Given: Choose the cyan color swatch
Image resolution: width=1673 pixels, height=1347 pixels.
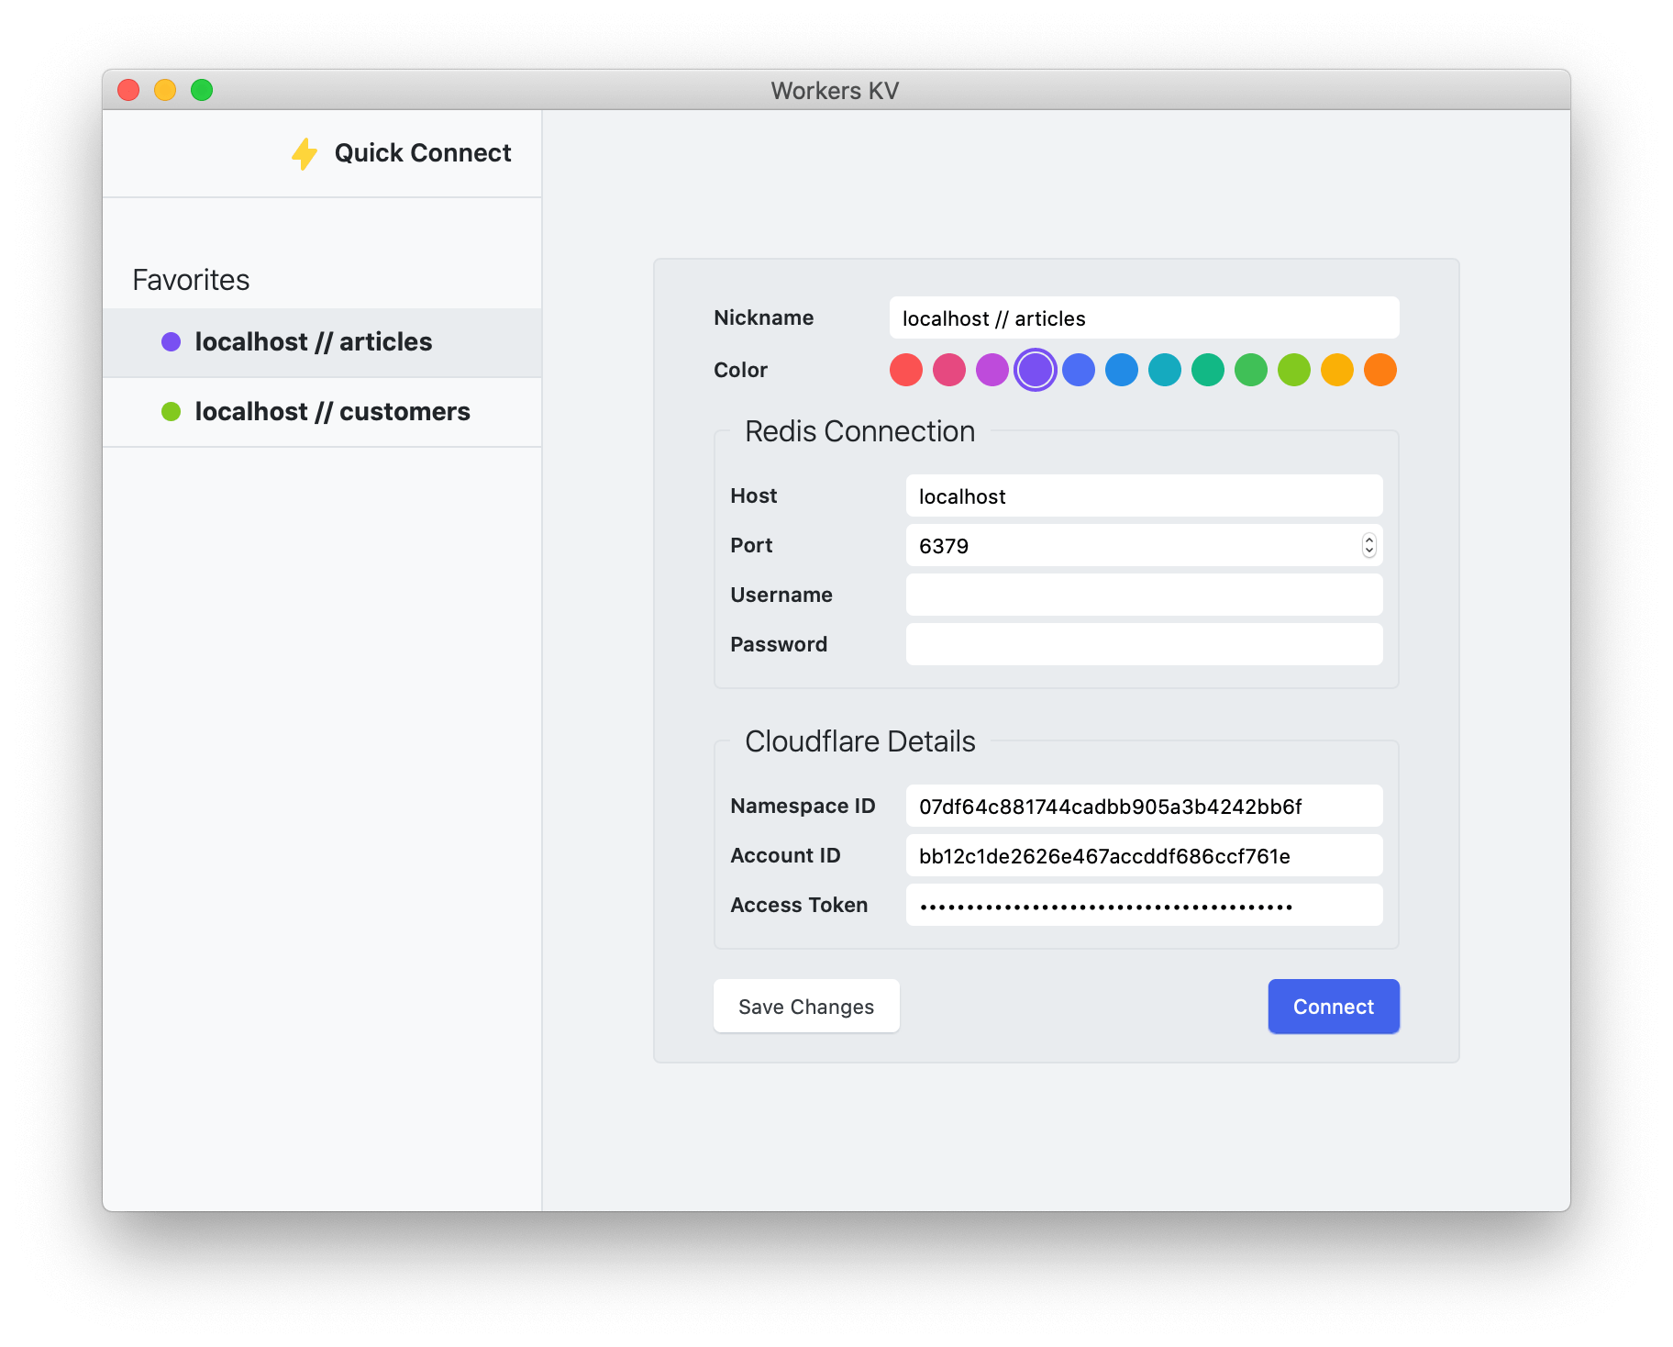Looking at the screenshot, I should tap(1164, 370).
